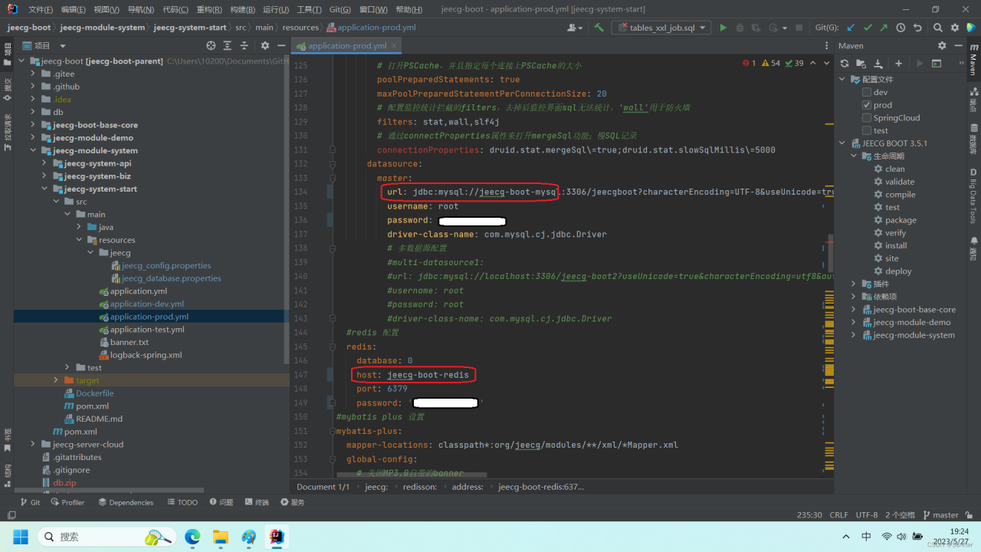Execute Maven goal via terminal run icon
The image size is (981, 552).
coord(937,64)
